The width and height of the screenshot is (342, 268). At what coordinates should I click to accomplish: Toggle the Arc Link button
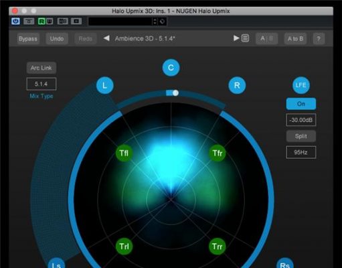[41, 68]
